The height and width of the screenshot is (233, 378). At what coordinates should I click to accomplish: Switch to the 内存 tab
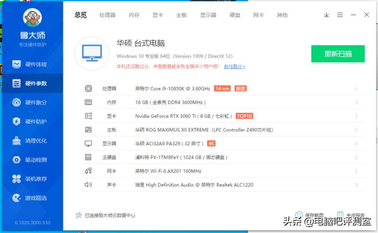134,15
